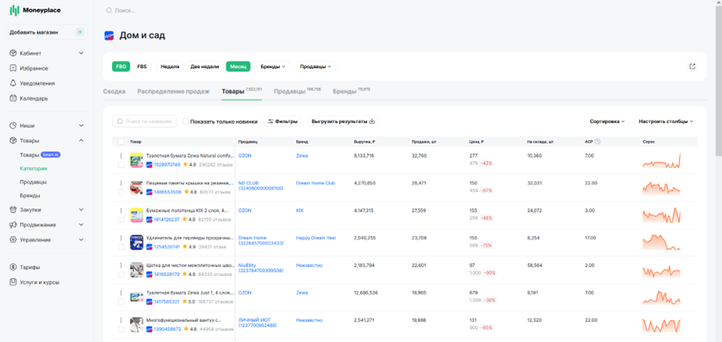722x342 pixels.
Task: Click the Избранное bookmark icon in the sidebar
Action: tap(13, 68)
